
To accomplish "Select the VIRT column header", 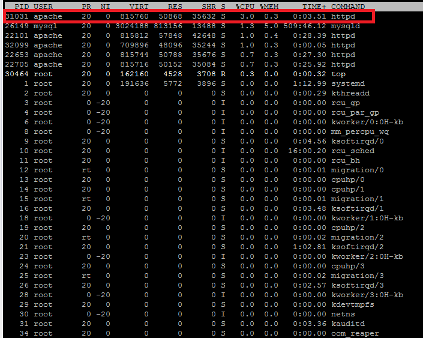I will click(139, 7).
